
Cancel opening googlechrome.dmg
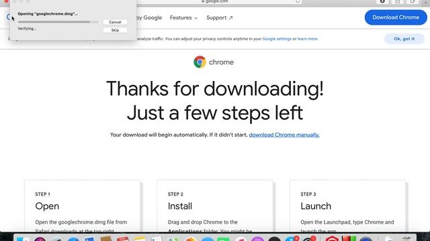pyautogui.click(x=115, y=22)
